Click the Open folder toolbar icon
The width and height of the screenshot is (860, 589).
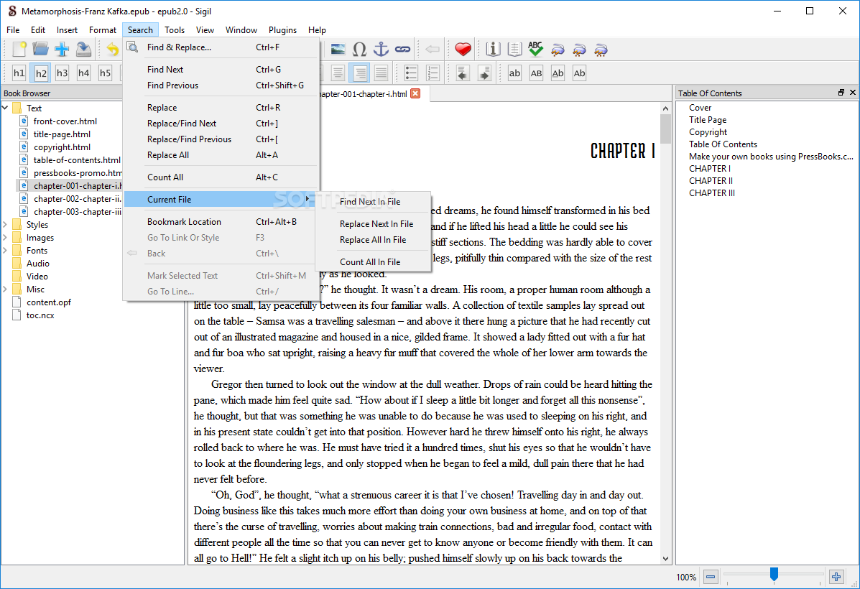[40, 50]
